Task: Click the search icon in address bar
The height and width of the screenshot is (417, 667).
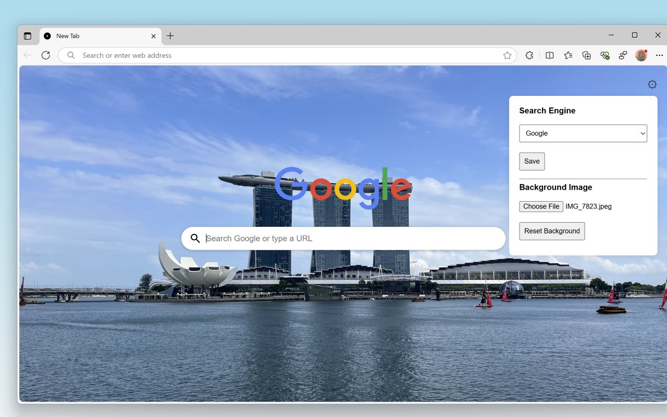Action: (71, 55)
